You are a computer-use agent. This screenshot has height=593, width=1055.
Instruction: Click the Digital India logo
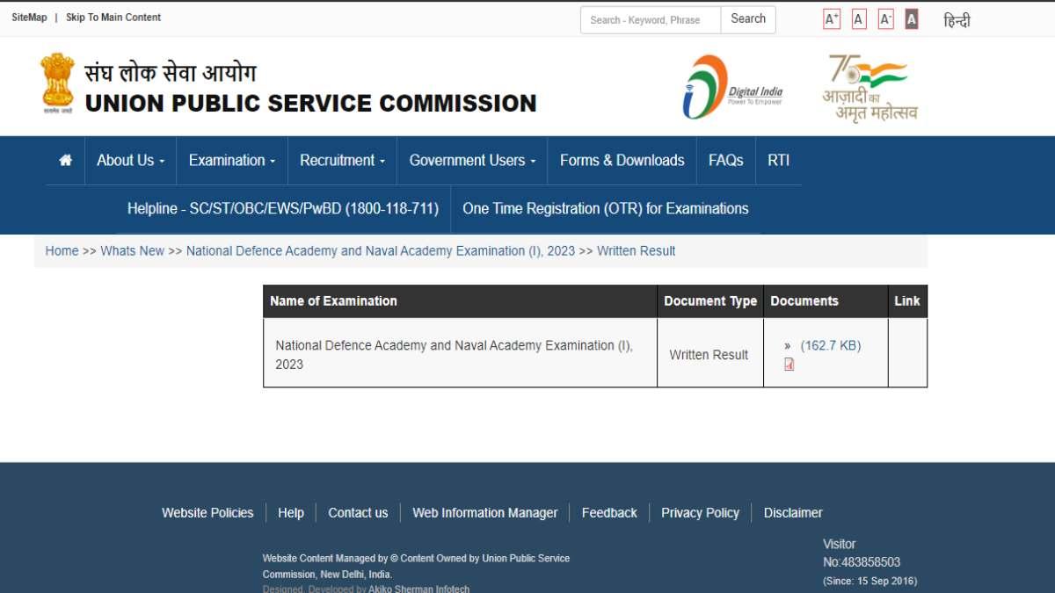point(734,85)
